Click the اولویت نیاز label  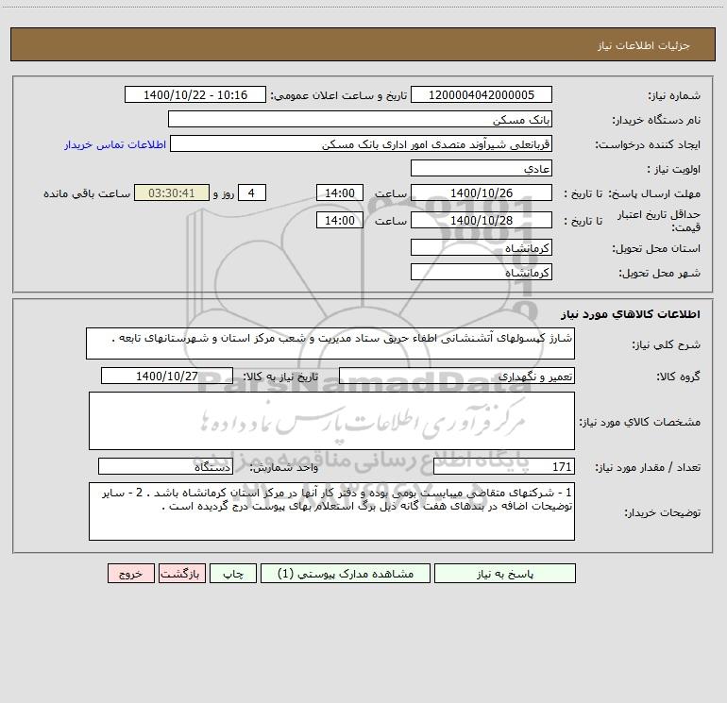[674, 170]
